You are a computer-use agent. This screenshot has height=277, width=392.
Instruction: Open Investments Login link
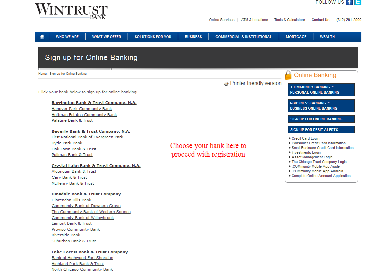tap(306, 152)
